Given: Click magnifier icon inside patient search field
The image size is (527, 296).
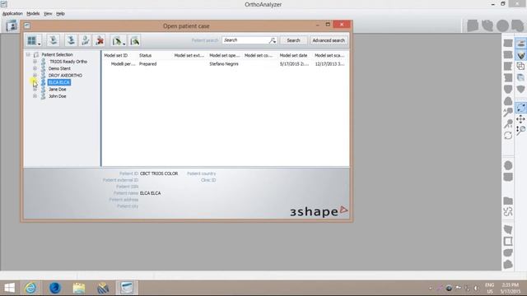Looking at the screenshot, I should point(273,40).
